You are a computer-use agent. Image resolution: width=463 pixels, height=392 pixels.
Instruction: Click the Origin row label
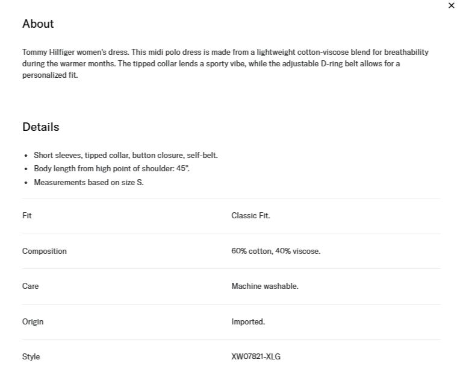[33, 321]
